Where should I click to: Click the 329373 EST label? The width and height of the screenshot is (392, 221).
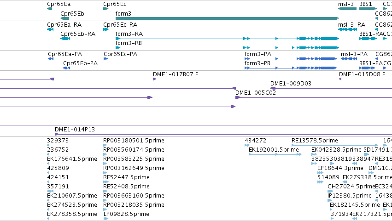tap(58, 141)
